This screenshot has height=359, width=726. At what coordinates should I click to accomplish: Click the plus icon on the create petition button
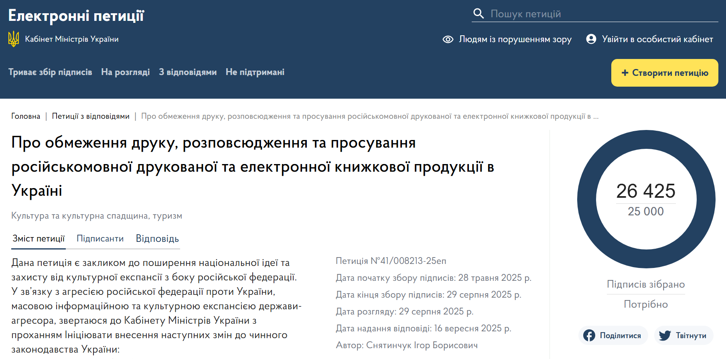tap(625, 73)
